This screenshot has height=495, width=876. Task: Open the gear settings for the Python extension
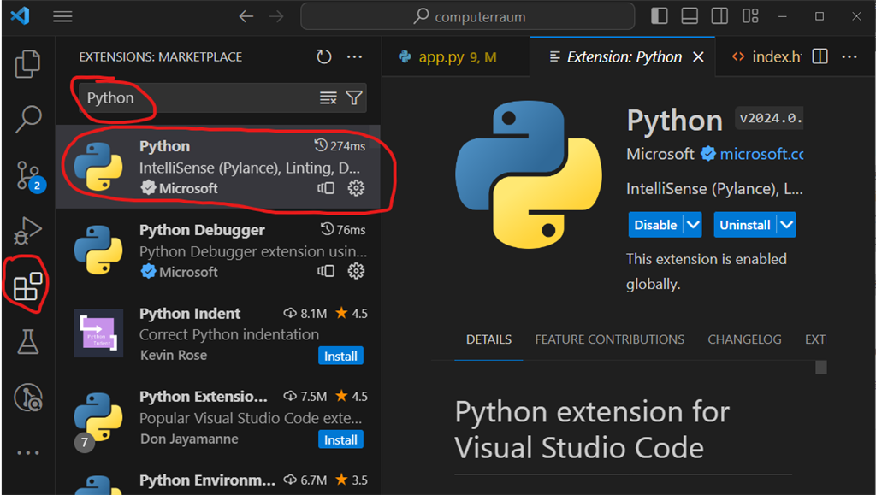tap(357, 189)
